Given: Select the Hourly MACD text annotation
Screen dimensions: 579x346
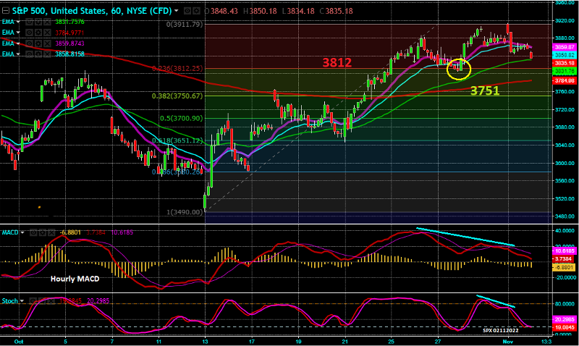Looking at the screenshot, I should coord(75,279).
